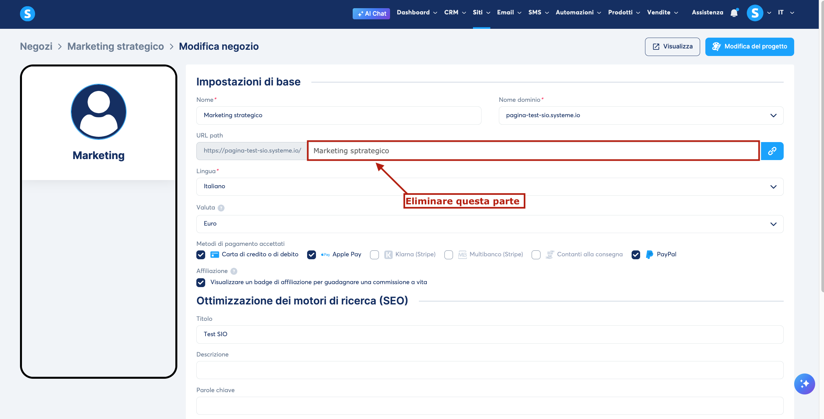
Task: Click the AI Chat button
Action: point(371,14)
